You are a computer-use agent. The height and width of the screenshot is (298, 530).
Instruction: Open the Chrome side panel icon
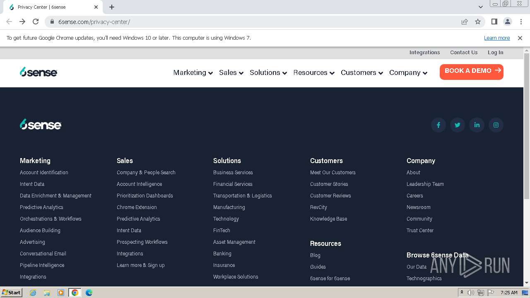[x=494, y=22]
